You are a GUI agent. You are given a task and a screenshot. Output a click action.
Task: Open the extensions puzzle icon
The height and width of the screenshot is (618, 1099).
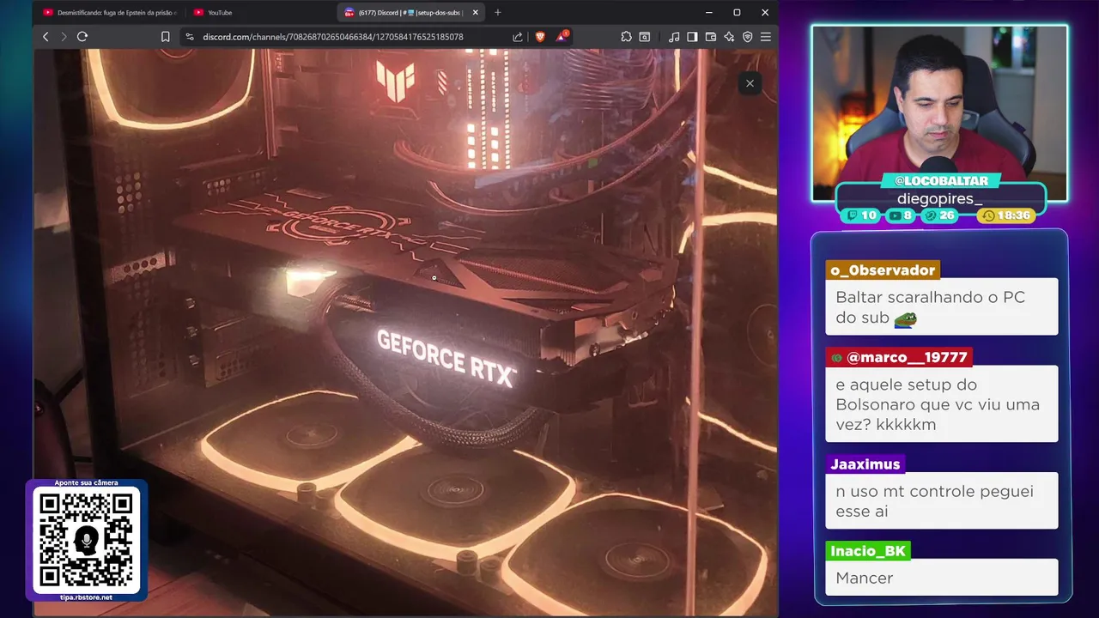(626, 37)
